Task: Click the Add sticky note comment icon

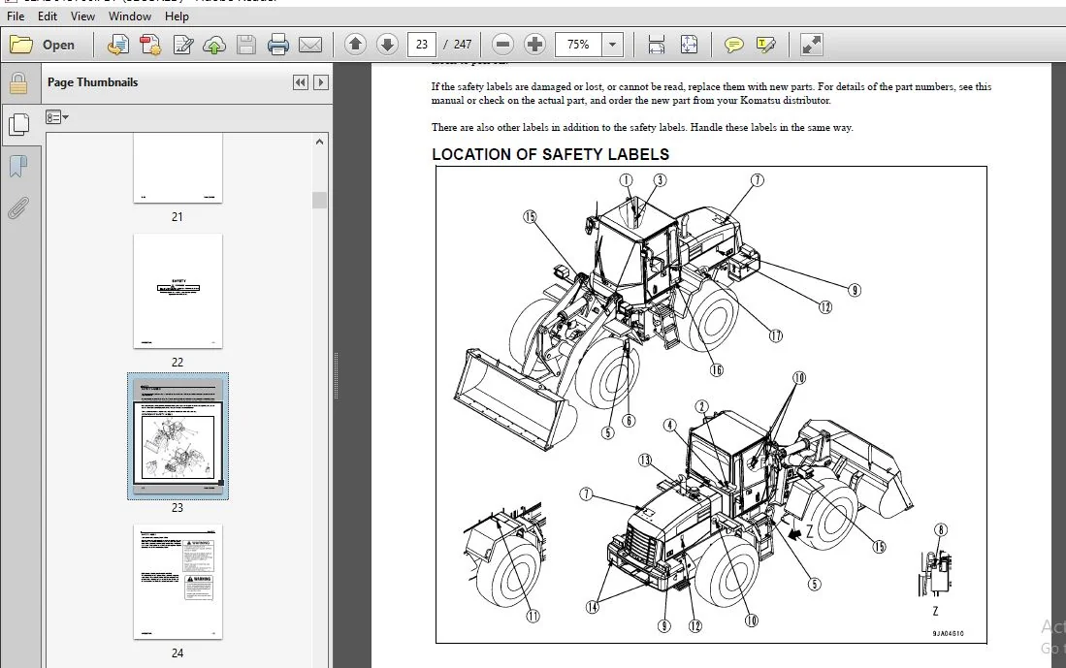Action: (x=733, y=45)
